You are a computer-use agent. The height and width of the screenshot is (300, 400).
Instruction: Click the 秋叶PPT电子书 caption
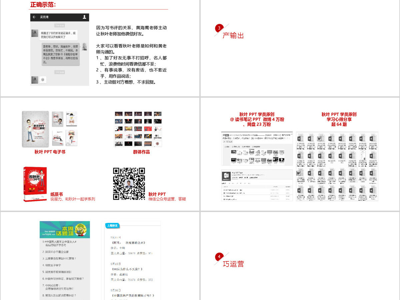point(50,152)
